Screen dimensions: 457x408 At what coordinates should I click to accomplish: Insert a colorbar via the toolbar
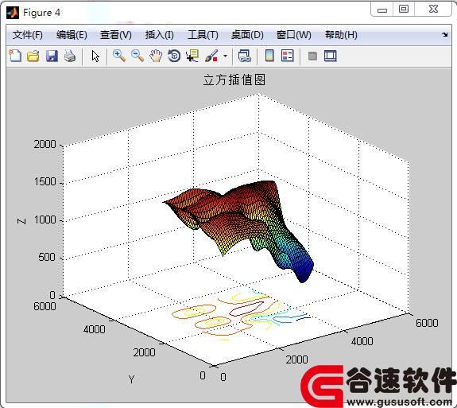269,56
